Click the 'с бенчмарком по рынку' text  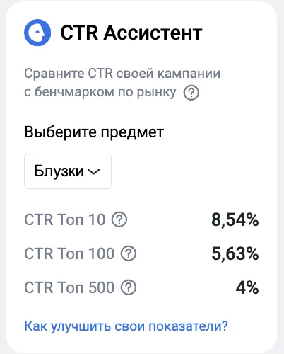(100, 92)
